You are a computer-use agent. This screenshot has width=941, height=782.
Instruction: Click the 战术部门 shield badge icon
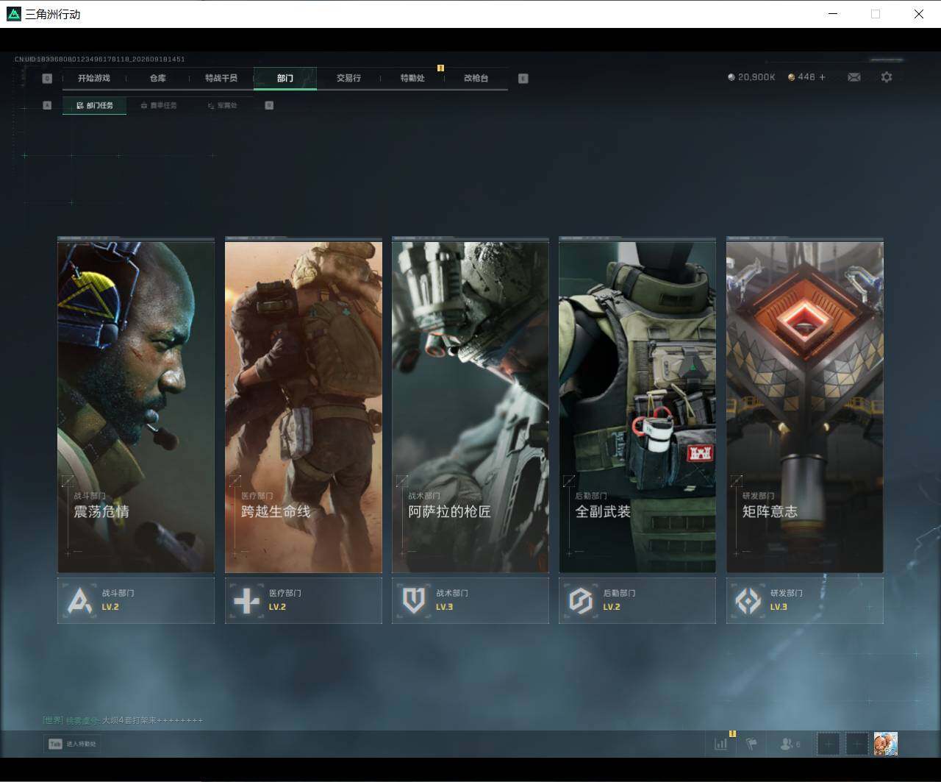414,600
